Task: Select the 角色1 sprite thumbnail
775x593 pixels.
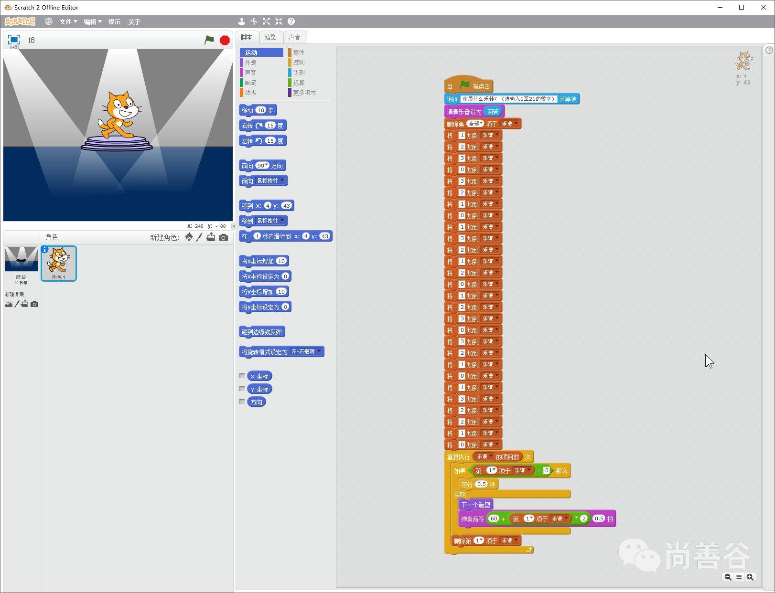Action: (x=59, y=263)
